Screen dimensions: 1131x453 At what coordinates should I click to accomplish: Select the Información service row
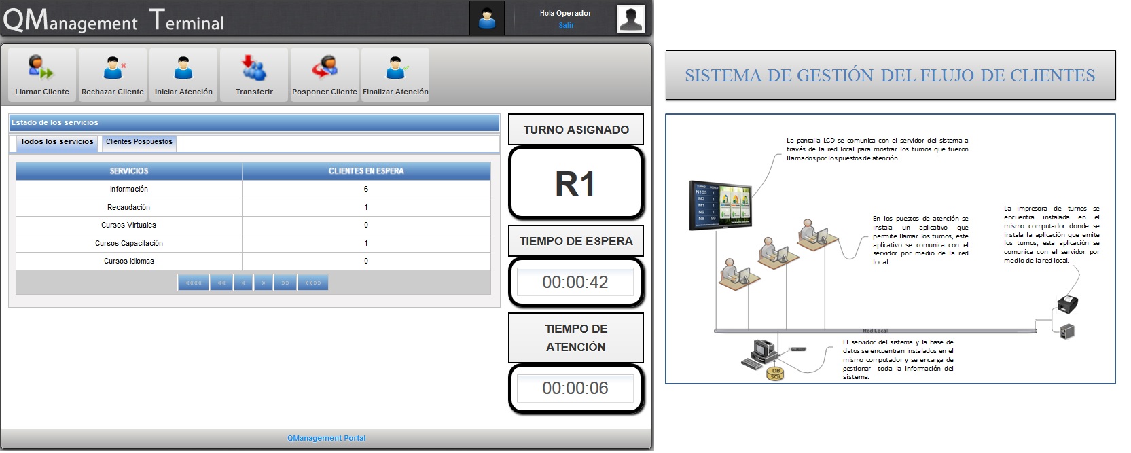(253, 189)
